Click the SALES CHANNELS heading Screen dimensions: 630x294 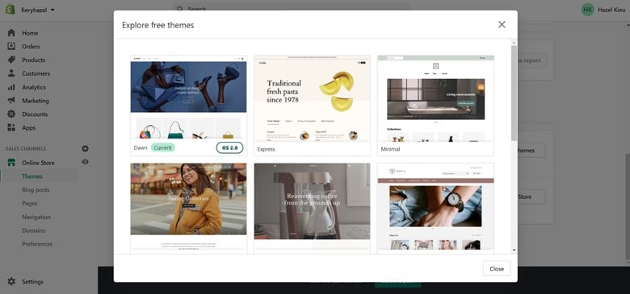26,148
